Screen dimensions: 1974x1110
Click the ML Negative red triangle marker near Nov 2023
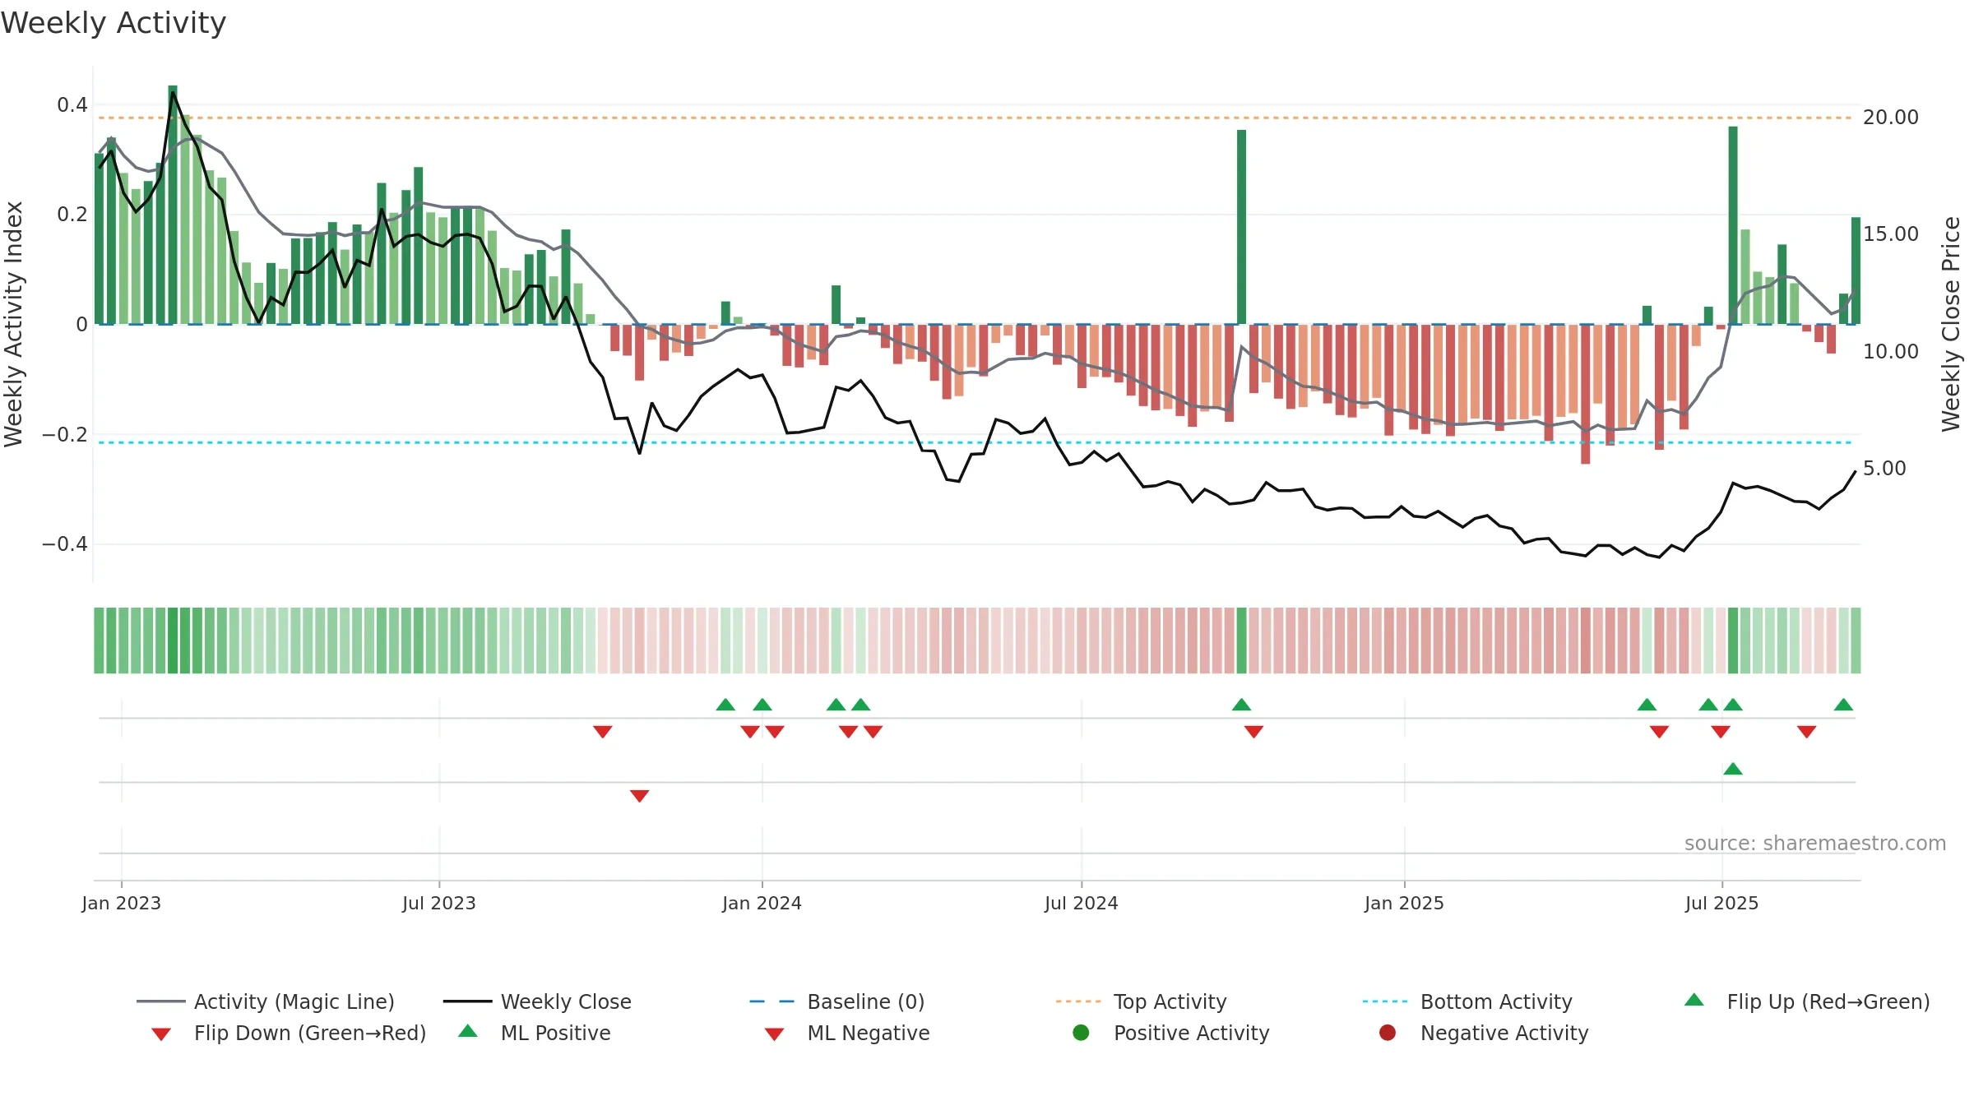click(640, 796)
